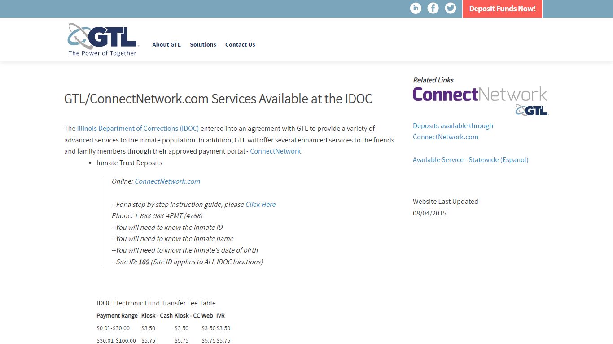The width and height of the screenshot is (613, 344).
Task: Open GTL's LinkedIn page icon
Action: pyautogui.click(x=416, y=8)
